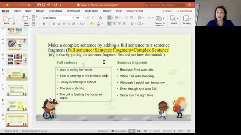Click the English (United States) language indicator
The width and height of the screenshot is (241, 135).
click(x=34, y=131)
